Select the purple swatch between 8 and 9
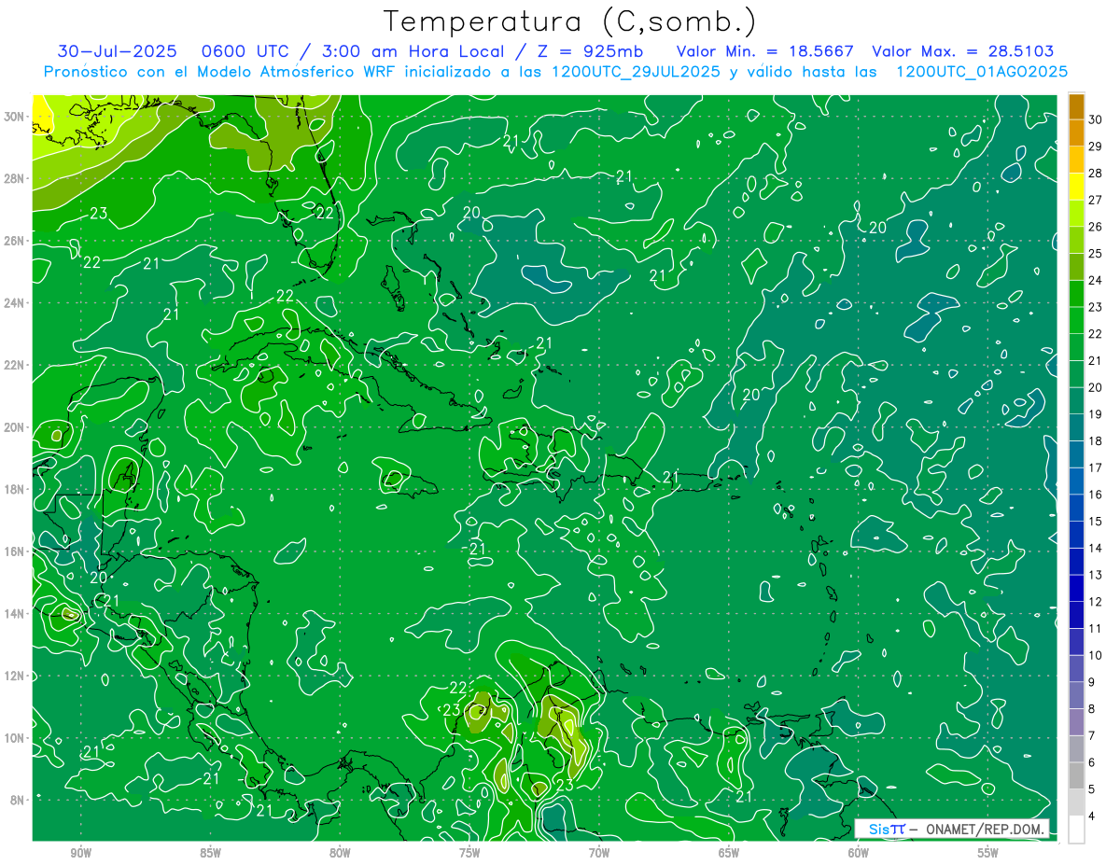 1076,695
